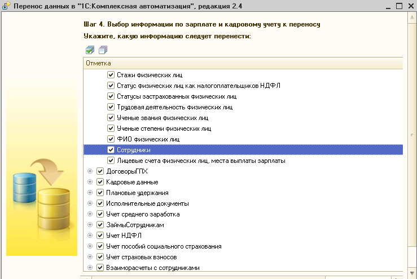Select ФИО физических лиц text

point(148,139)
